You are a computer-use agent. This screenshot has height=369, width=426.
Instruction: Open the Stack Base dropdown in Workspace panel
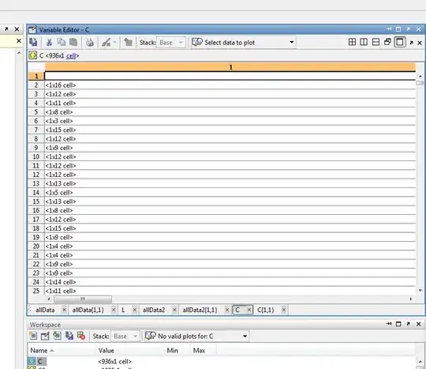[x=125, y=337]
